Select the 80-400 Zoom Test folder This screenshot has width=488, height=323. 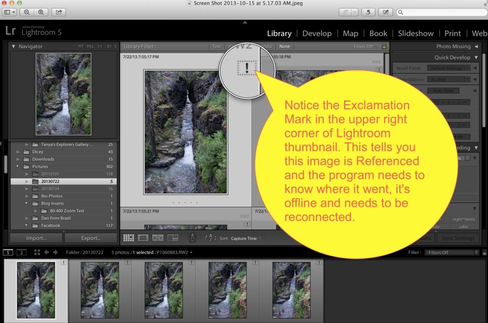(63, 211)
